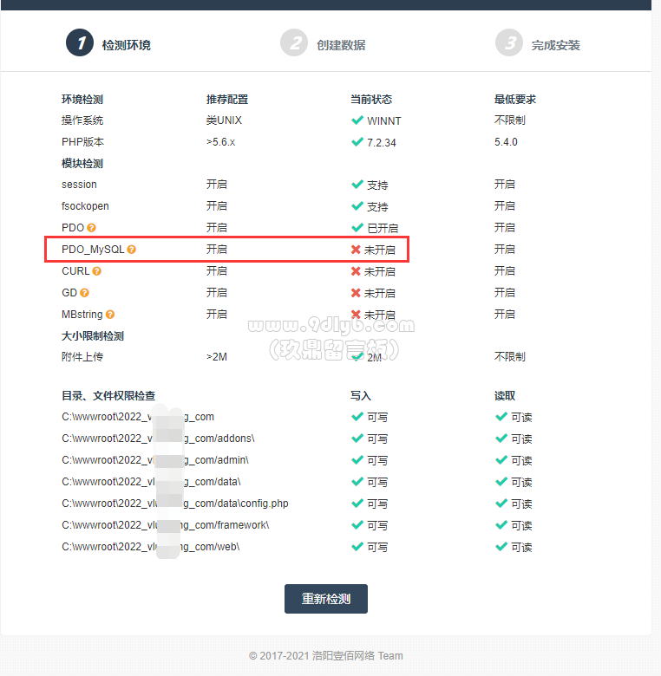Click red X status icon for CURL

coord(356,271)
